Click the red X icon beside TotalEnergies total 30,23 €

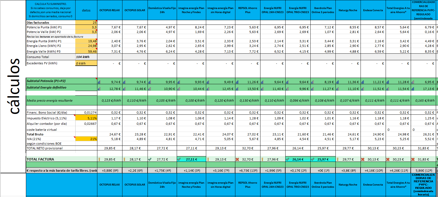[x=388, y=159]
